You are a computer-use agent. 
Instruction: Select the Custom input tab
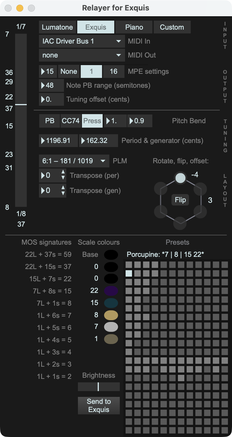point(172,27)
